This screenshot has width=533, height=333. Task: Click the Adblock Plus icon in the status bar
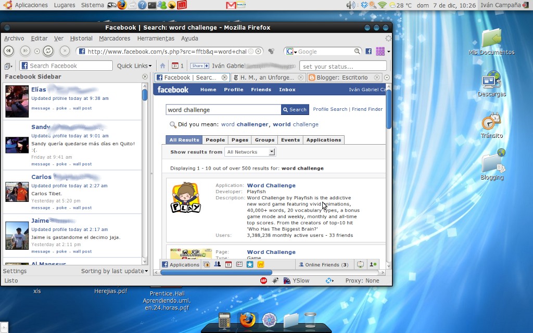coord(263,280)
